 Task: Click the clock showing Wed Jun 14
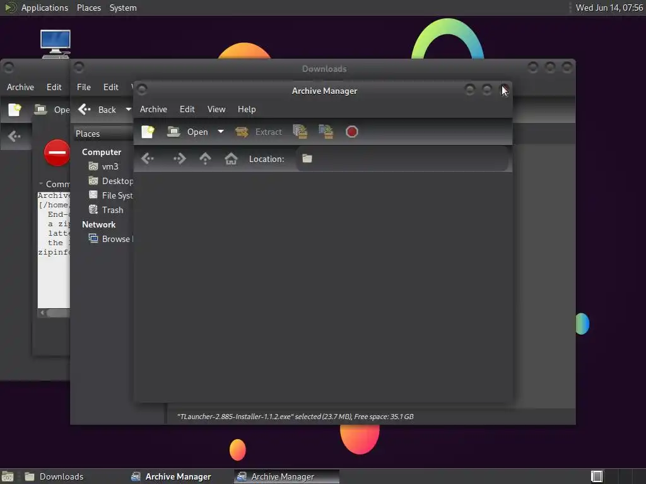click(609, 8)
